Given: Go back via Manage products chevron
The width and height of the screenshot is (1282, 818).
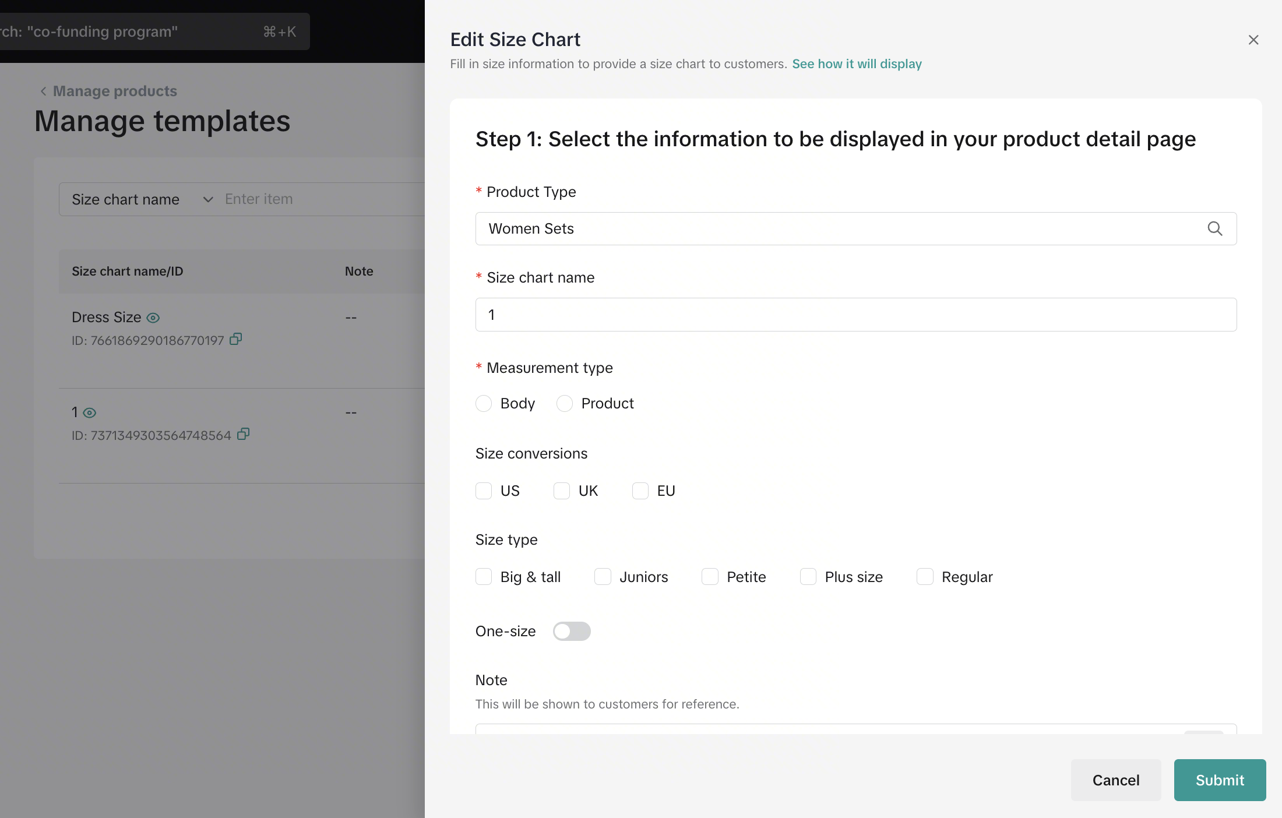Looking at the screenshot, I should 43,91.
